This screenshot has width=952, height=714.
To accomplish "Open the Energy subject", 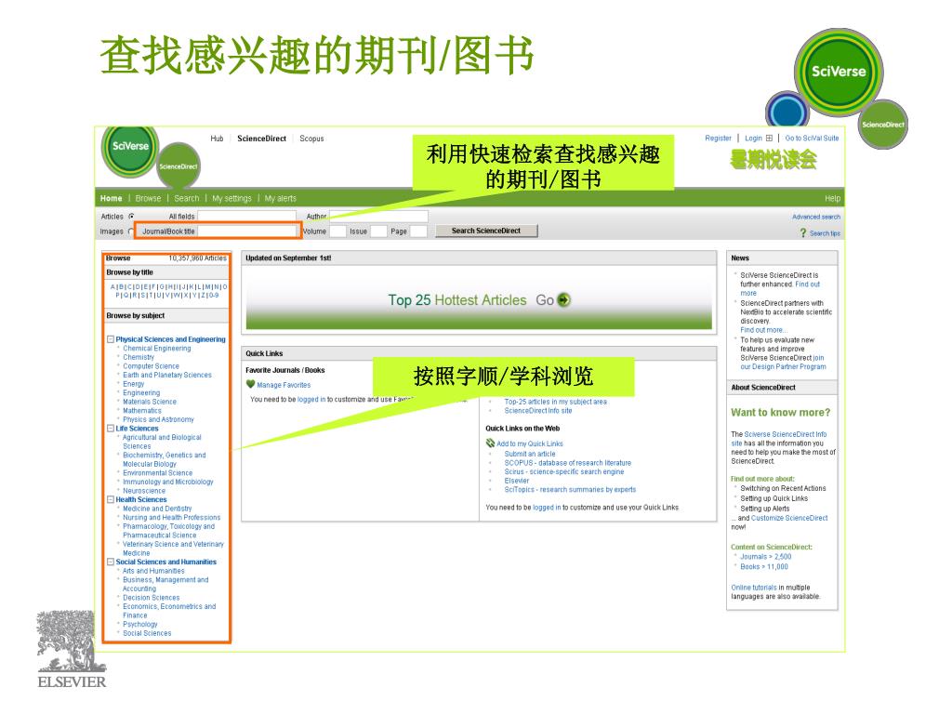I will point(134,384).
